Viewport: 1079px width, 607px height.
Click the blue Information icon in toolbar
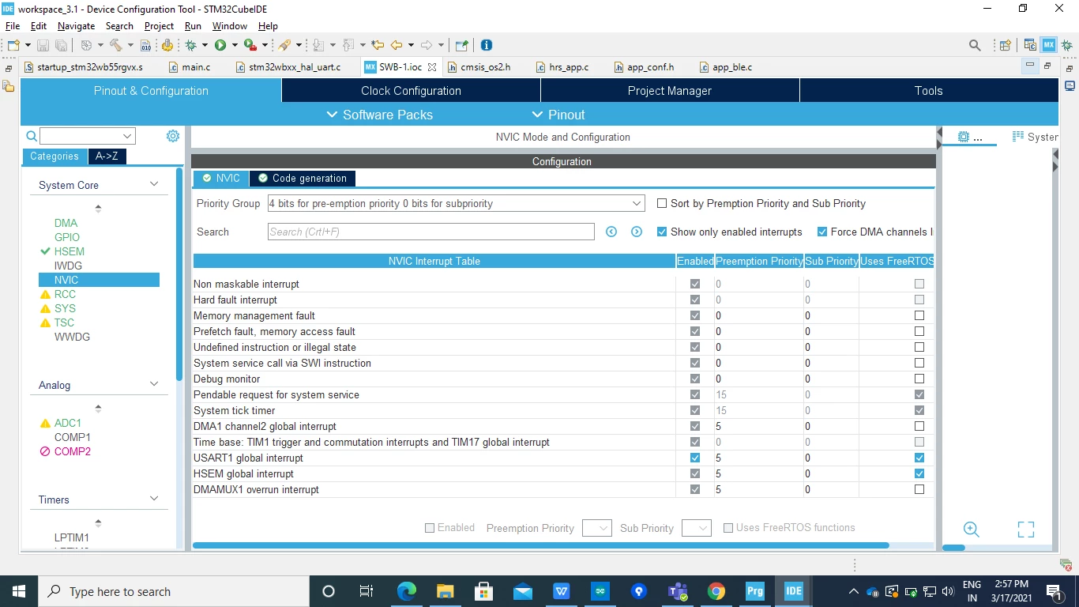pos(487,45)
